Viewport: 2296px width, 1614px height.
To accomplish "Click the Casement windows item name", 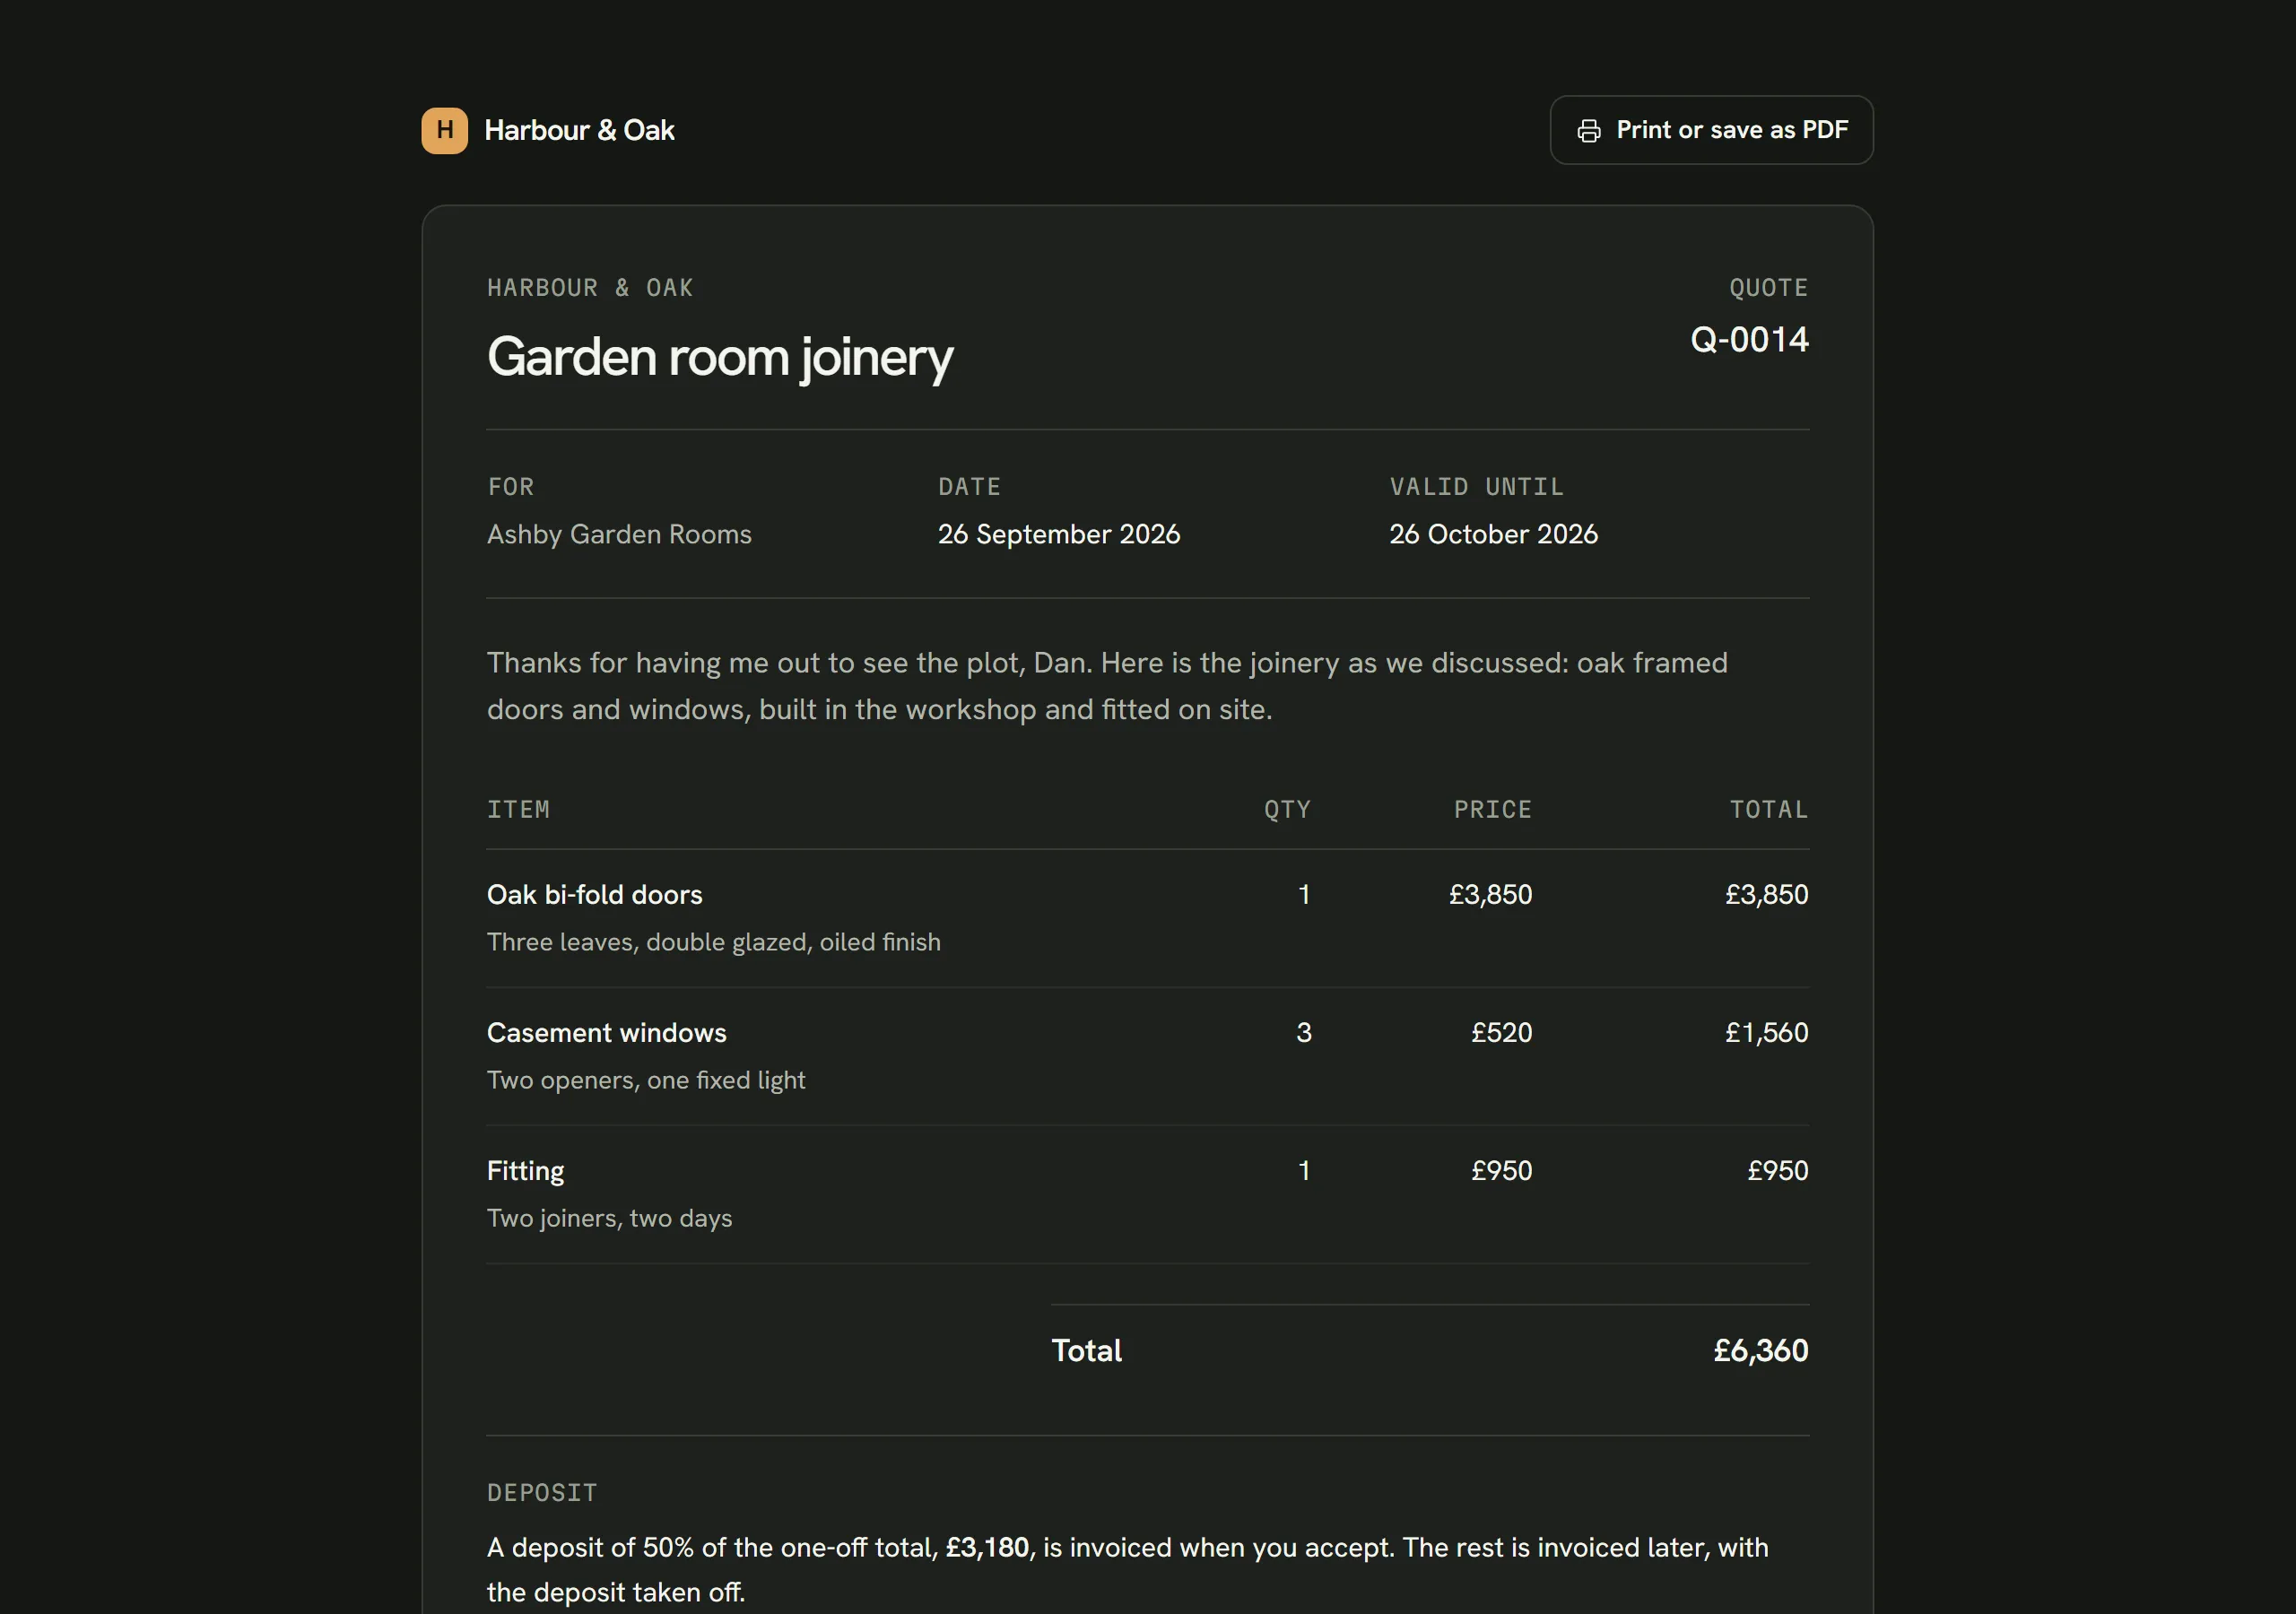I will 606,1032.
